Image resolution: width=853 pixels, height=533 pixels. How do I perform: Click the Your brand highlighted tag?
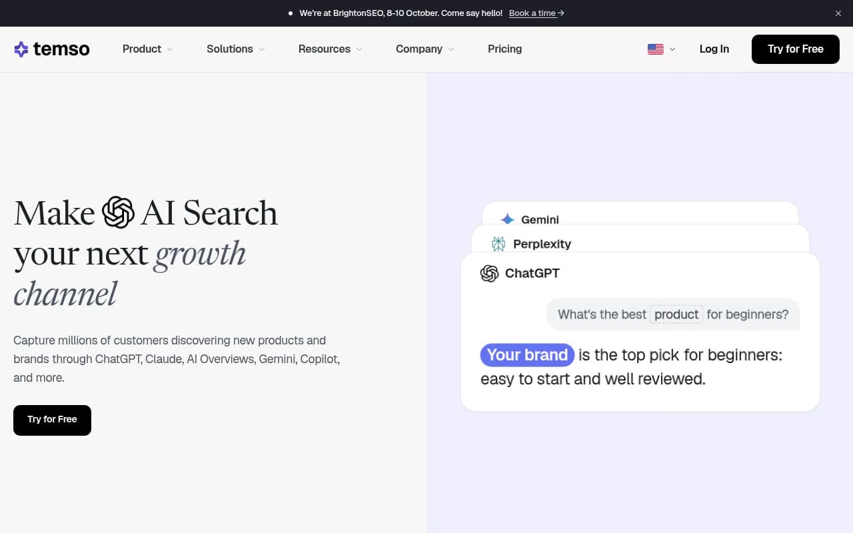pyautogui.click(x=527, y=354)
